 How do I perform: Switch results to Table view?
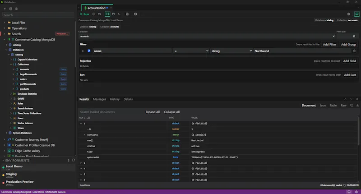click(333, 106)
